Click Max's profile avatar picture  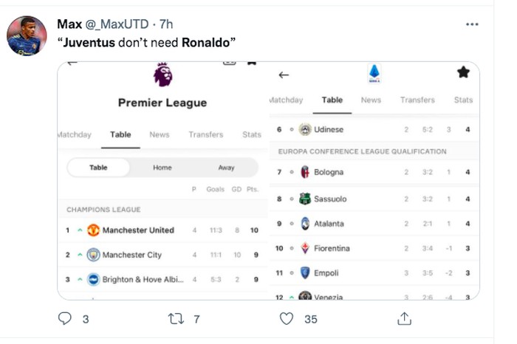coord(27,35)
